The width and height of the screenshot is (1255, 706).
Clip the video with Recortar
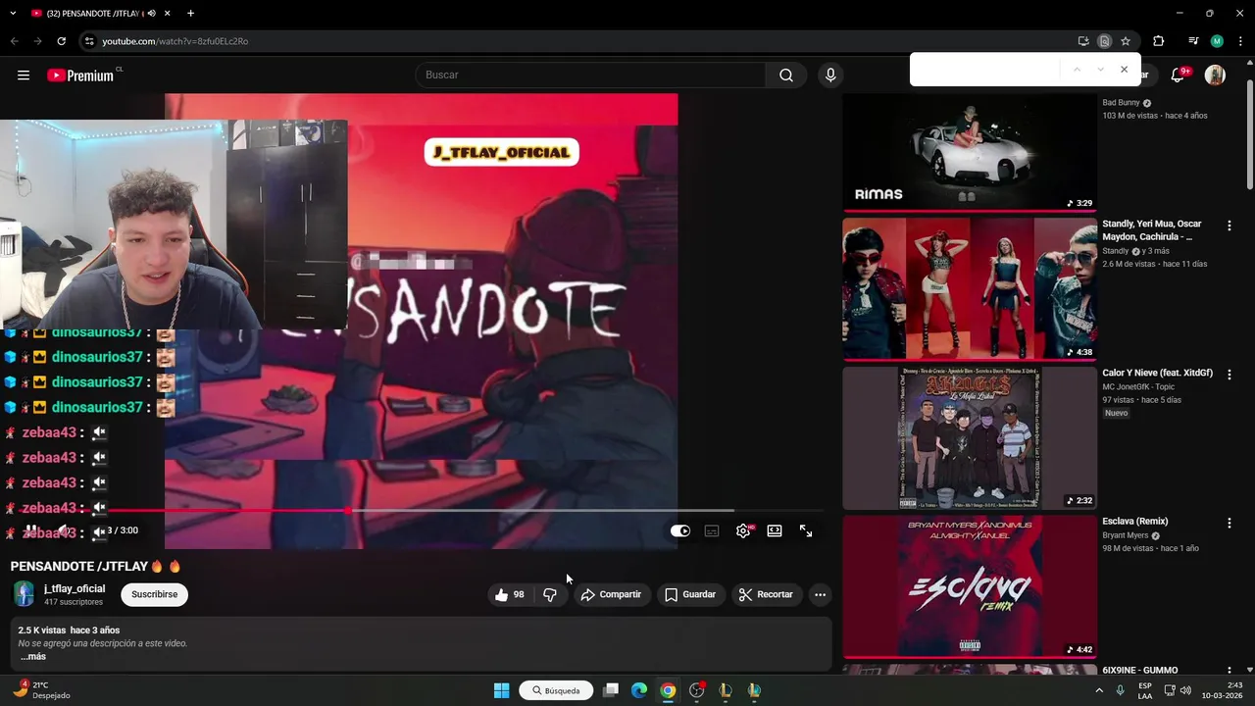(766, 594)
